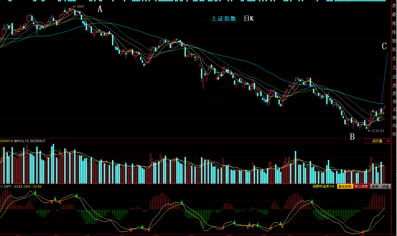Screen dimensions: 397x236
Task: Click the 最优参数 button
Action: pyautogui.click(x=345, y=186)
